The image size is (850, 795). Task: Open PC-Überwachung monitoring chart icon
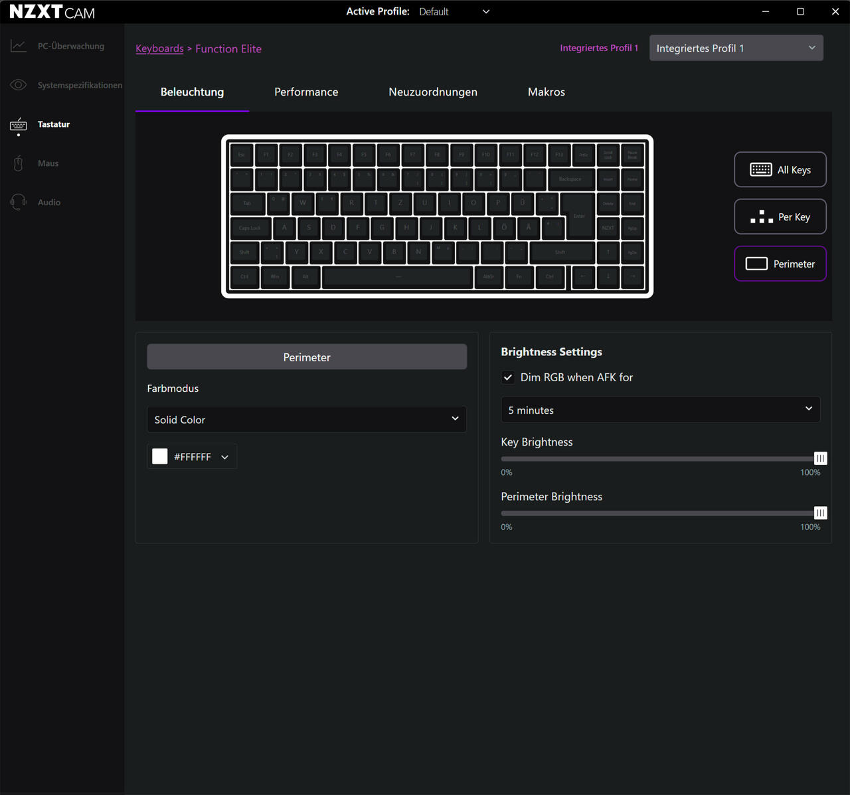19,46
